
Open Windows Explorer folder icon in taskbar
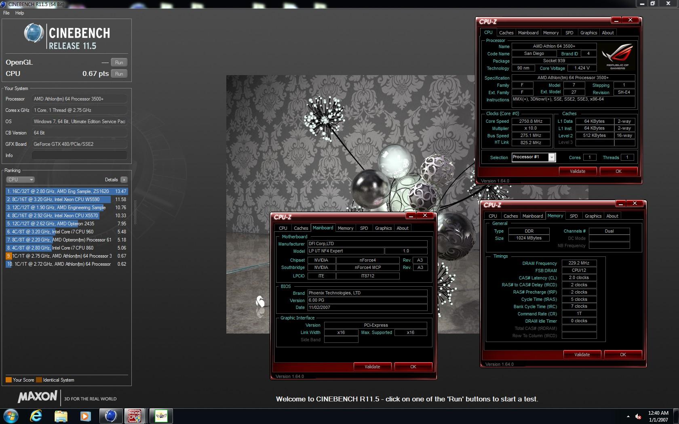coord(61,416)
